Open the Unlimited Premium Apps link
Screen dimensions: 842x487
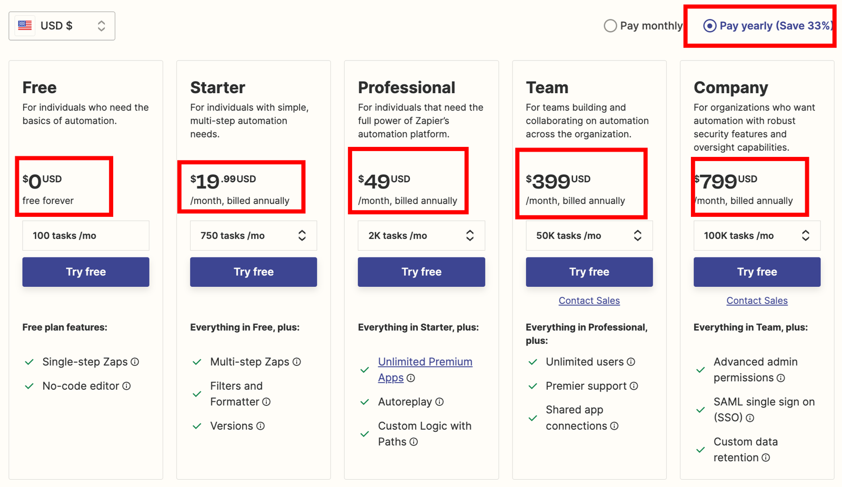click(425, 370)
